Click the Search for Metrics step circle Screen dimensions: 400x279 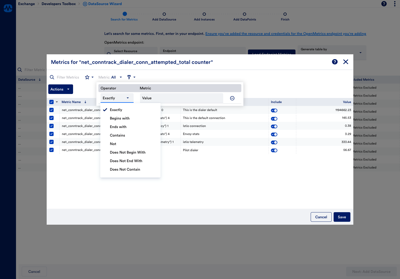[x=125, y=14]
